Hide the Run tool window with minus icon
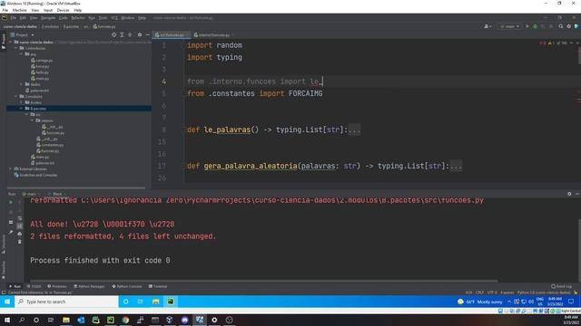The image size is (581, 326). click(x=577, y=194)
